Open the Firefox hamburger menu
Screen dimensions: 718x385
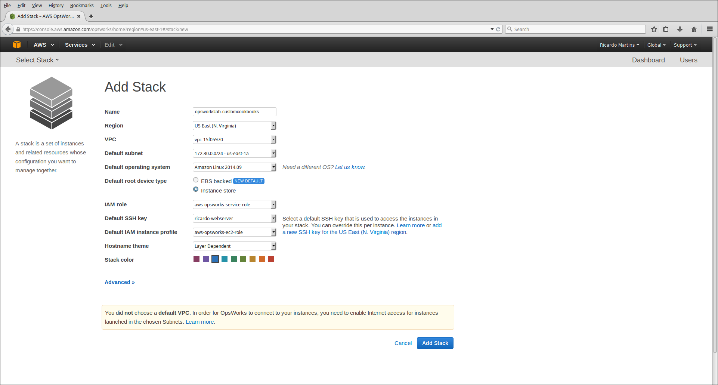click(x=709, y=29)
